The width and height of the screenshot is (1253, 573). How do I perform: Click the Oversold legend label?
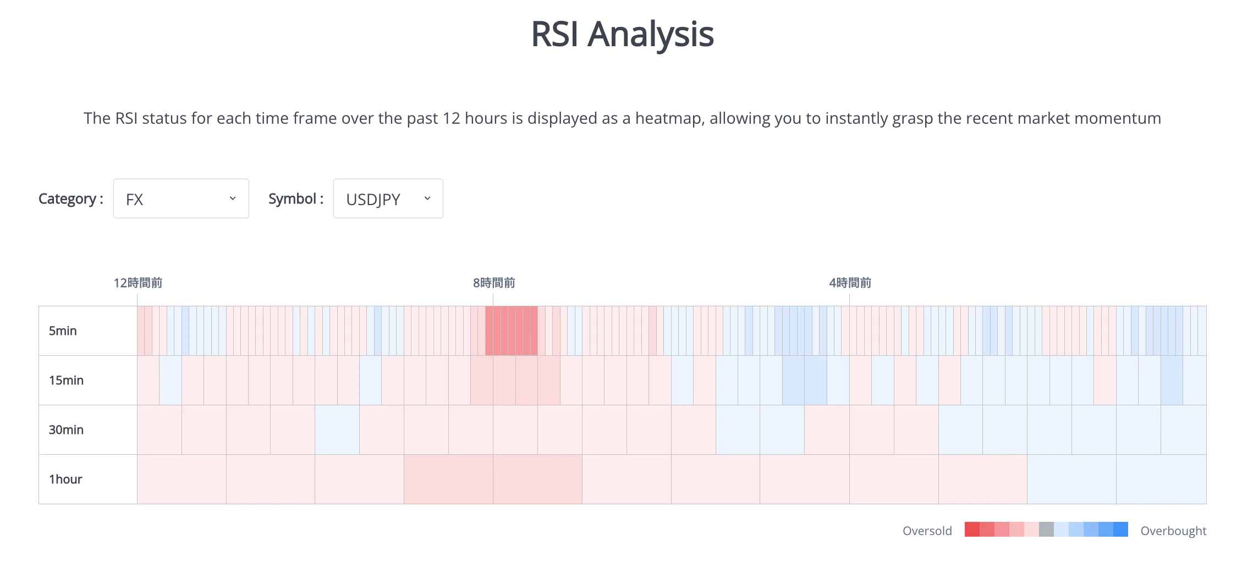coord(927,530)
